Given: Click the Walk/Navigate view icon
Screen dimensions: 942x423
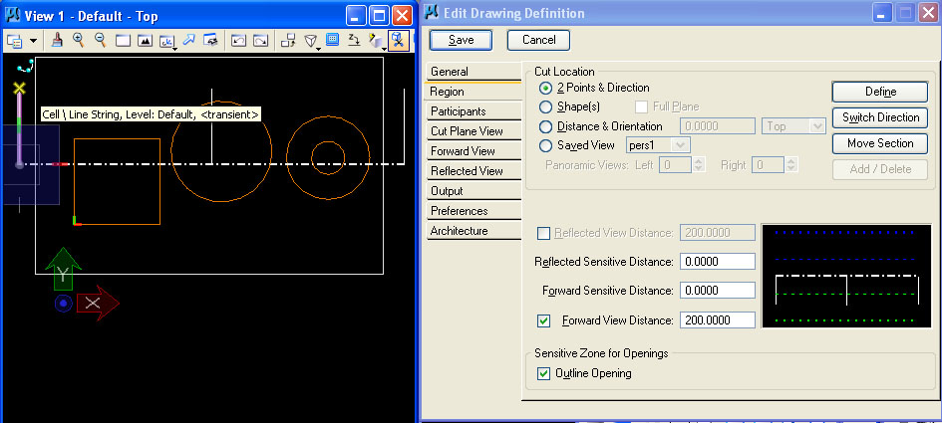Looking at the screenshot, I should (x=210, y=40).
